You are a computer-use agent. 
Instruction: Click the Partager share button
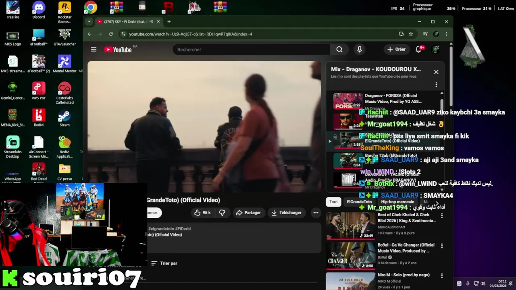point(248,213)
